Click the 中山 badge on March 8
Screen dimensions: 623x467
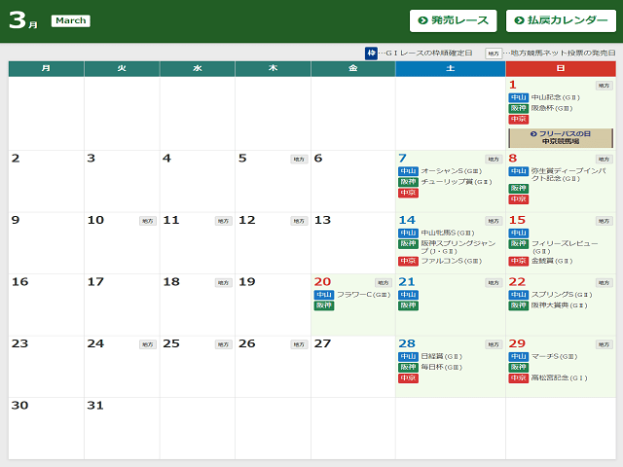pyautogui.click(x=519, y=171)
